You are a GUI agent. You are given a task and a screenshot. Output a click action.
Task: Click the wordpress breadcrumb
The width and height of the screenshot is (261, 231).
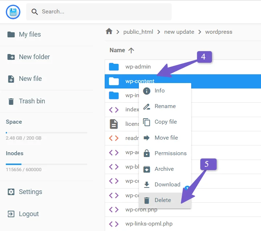pos(219,32)
